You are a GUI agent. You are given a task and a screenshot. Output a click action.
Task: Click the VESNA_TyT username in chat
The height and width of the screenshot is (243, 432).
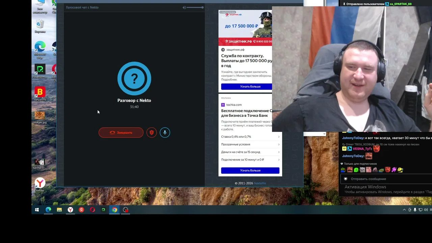[362, 149]
